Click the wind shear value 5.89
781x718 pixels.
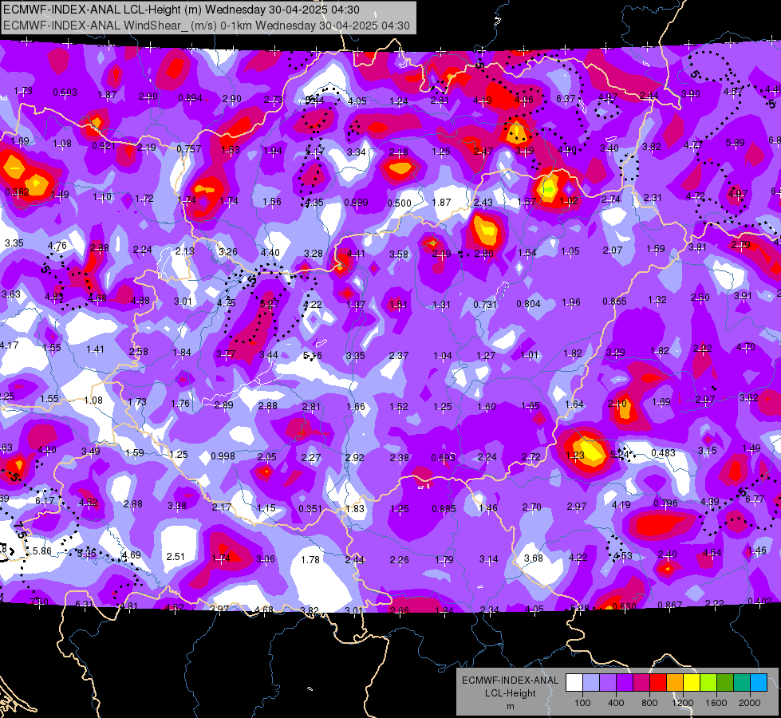tap(736, 143)
